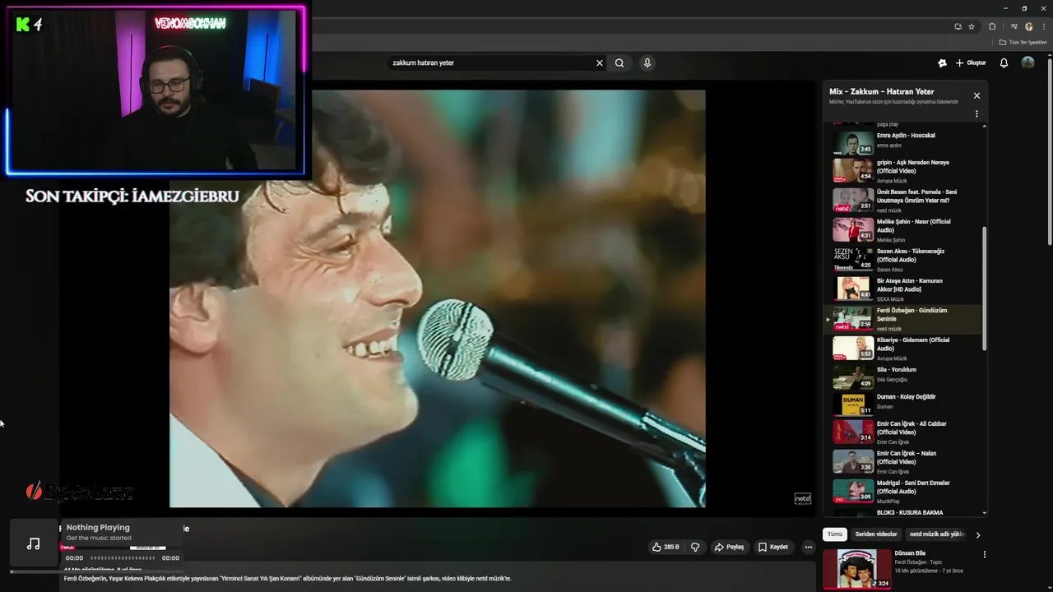Open Chrome three-dot menu
Viewport: 1053px width, 592px height.
click(1044, 26)
